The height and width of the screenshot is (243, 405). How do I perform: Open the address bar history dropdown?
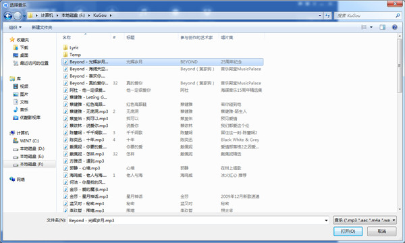point(320,16)
